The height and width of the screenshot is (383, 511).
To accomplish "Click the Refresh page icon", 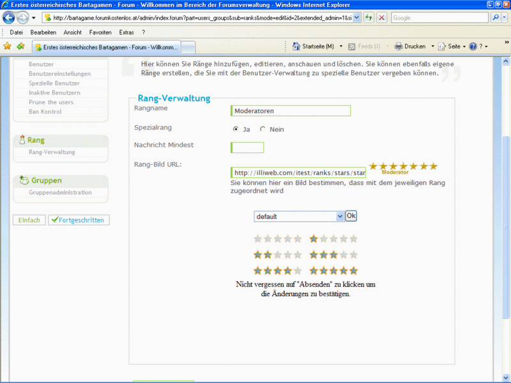I will 369,18.
